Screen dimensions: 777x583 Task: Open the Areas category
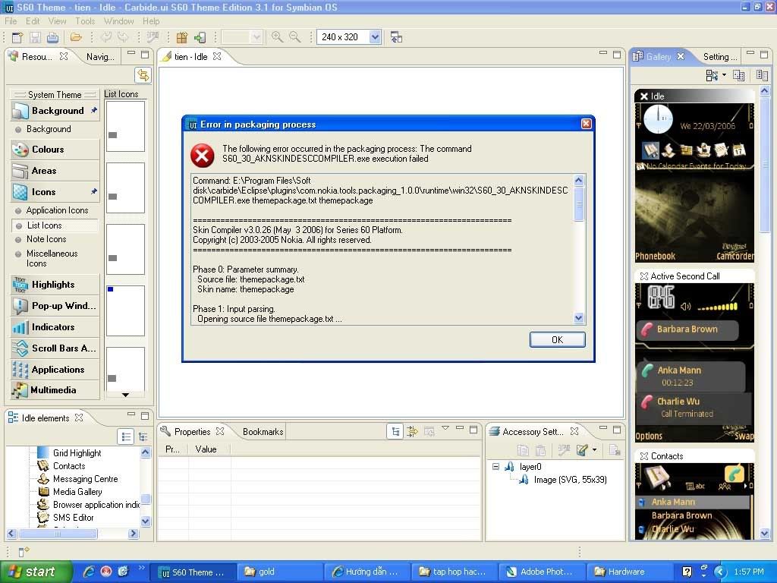point(55,171)
